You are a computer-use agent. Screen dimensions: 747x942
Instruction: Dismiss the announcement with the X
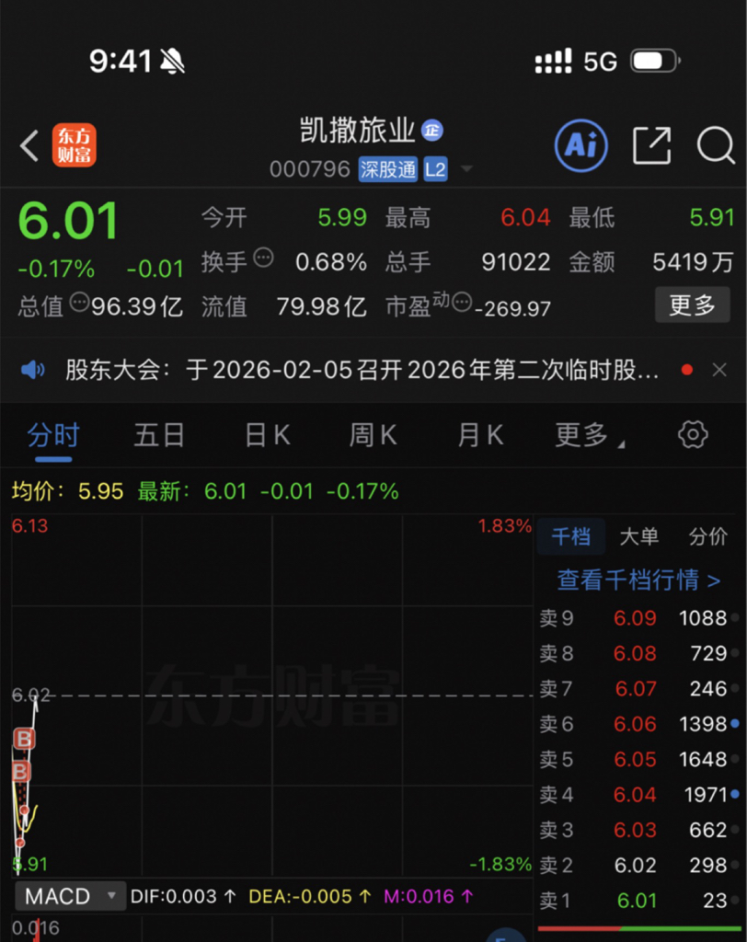pos(719,370)
